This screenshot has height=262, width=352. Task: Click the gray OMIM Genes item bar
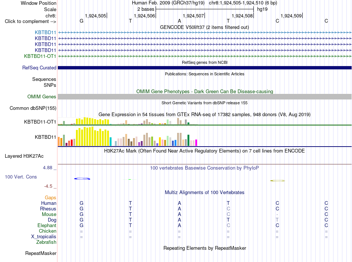coord(205,97)
